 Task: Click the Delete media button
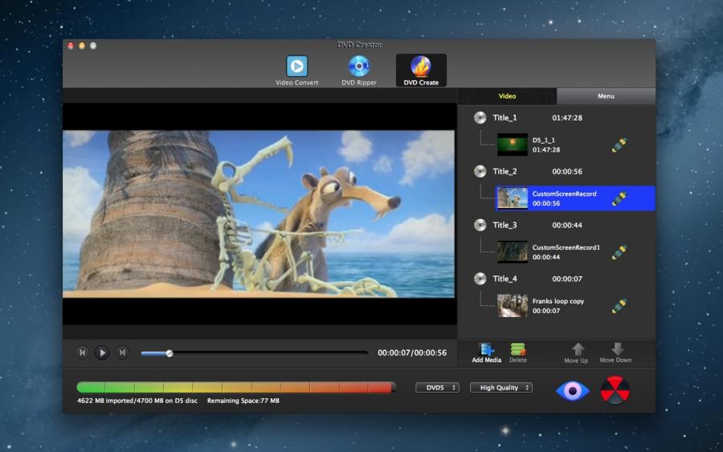pos(518,353)
